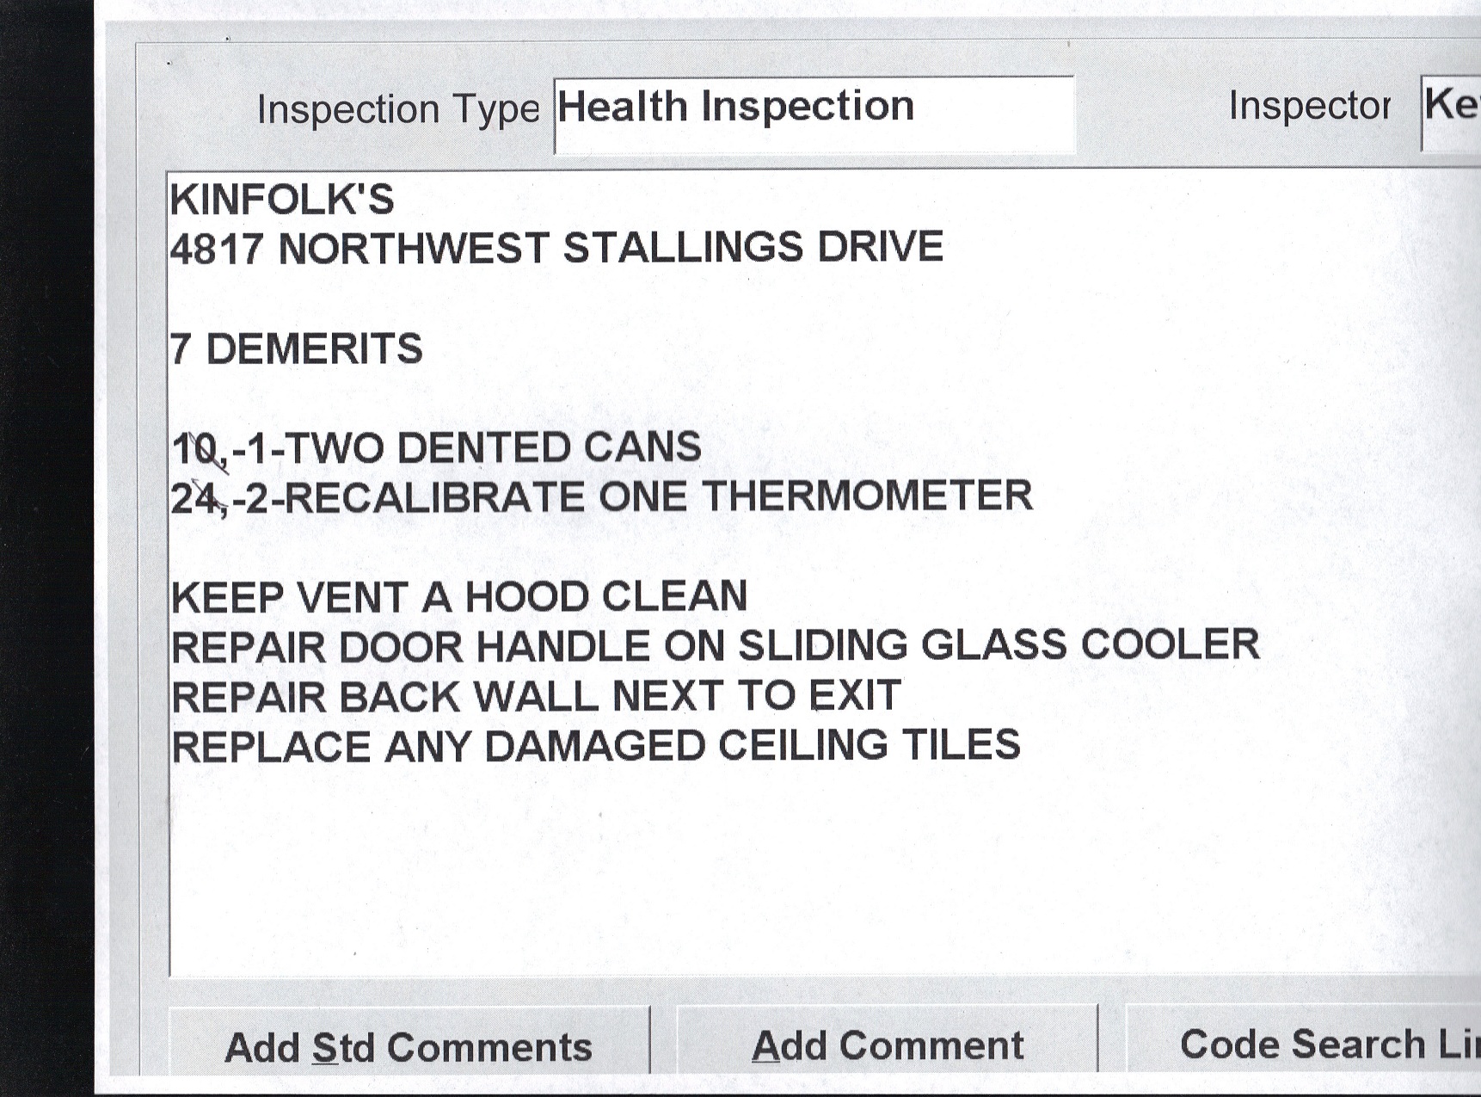Screen dimensions: 1481x1097
Task: Place cursor on KEEP VENT A HOOD CLEAN
Action: (x=459, y=597)
